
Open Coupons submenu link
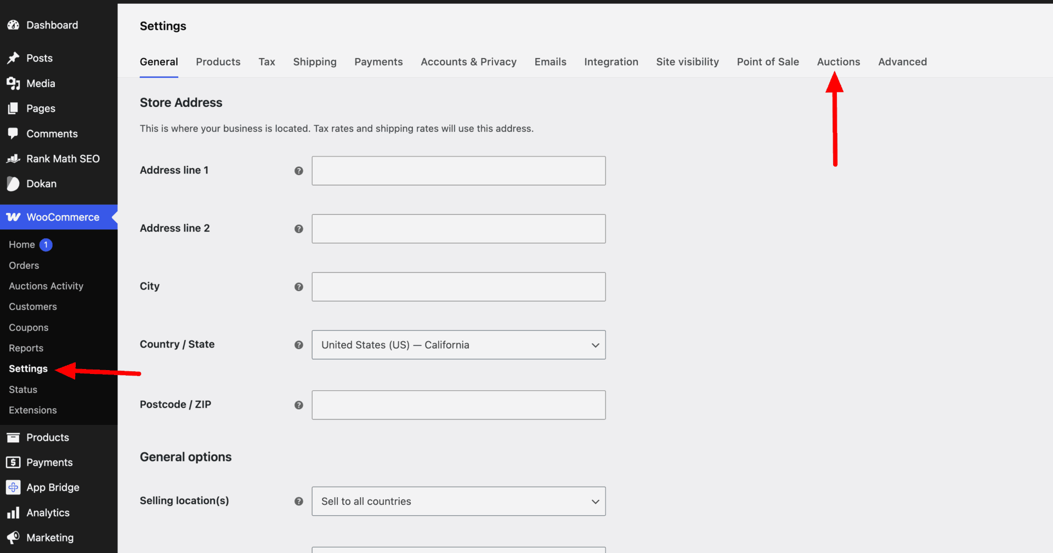pos(29,328)
